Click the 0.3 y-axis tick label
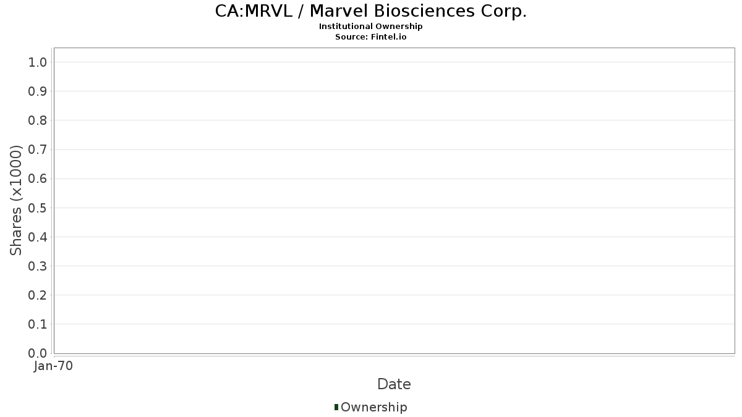This screenshot has width=742, height=417. (38, 266)
